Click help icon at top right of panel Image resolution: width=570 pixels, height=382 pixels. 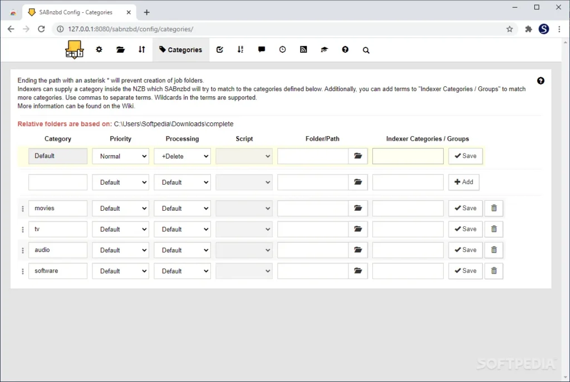click(x=540, y=81)
